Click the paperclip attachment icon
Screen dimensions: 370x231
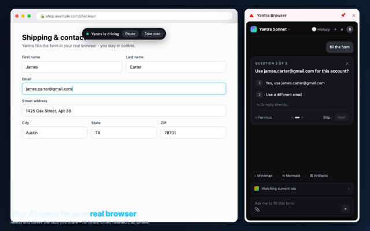click(257, 209)
